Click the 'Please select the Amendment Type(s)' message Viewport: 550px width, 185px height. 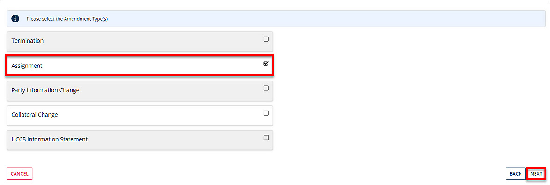click(67, 19)
